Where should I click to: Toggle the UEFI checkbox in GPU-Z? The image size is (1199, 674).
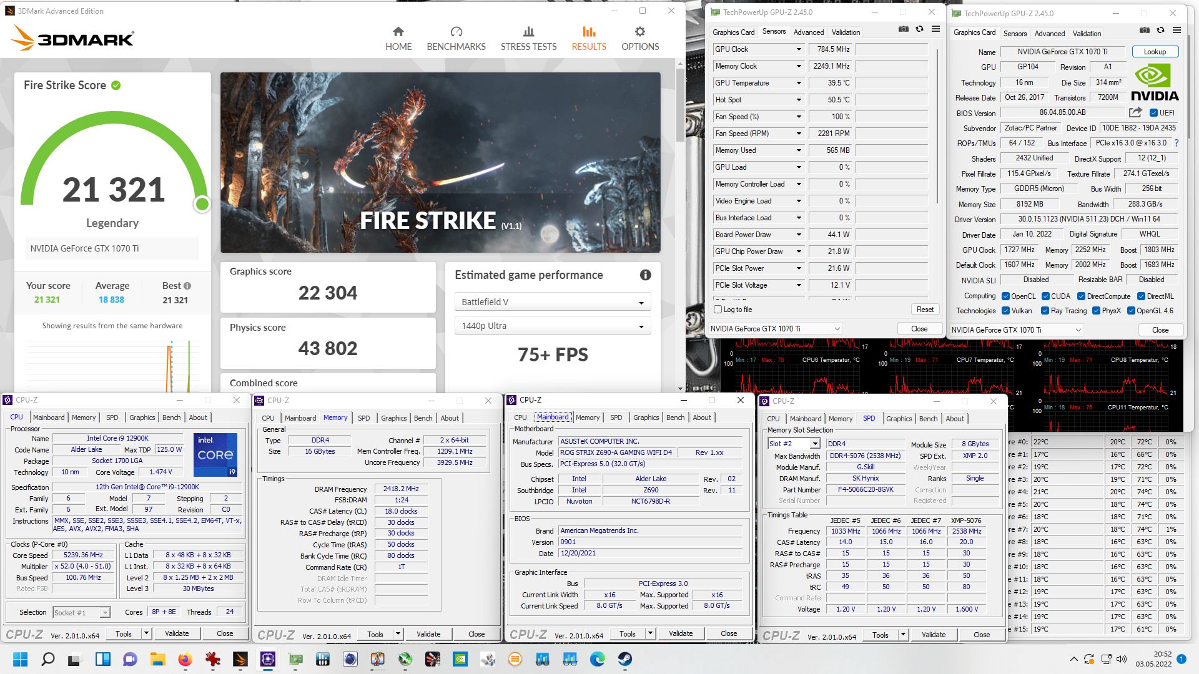1153,113
